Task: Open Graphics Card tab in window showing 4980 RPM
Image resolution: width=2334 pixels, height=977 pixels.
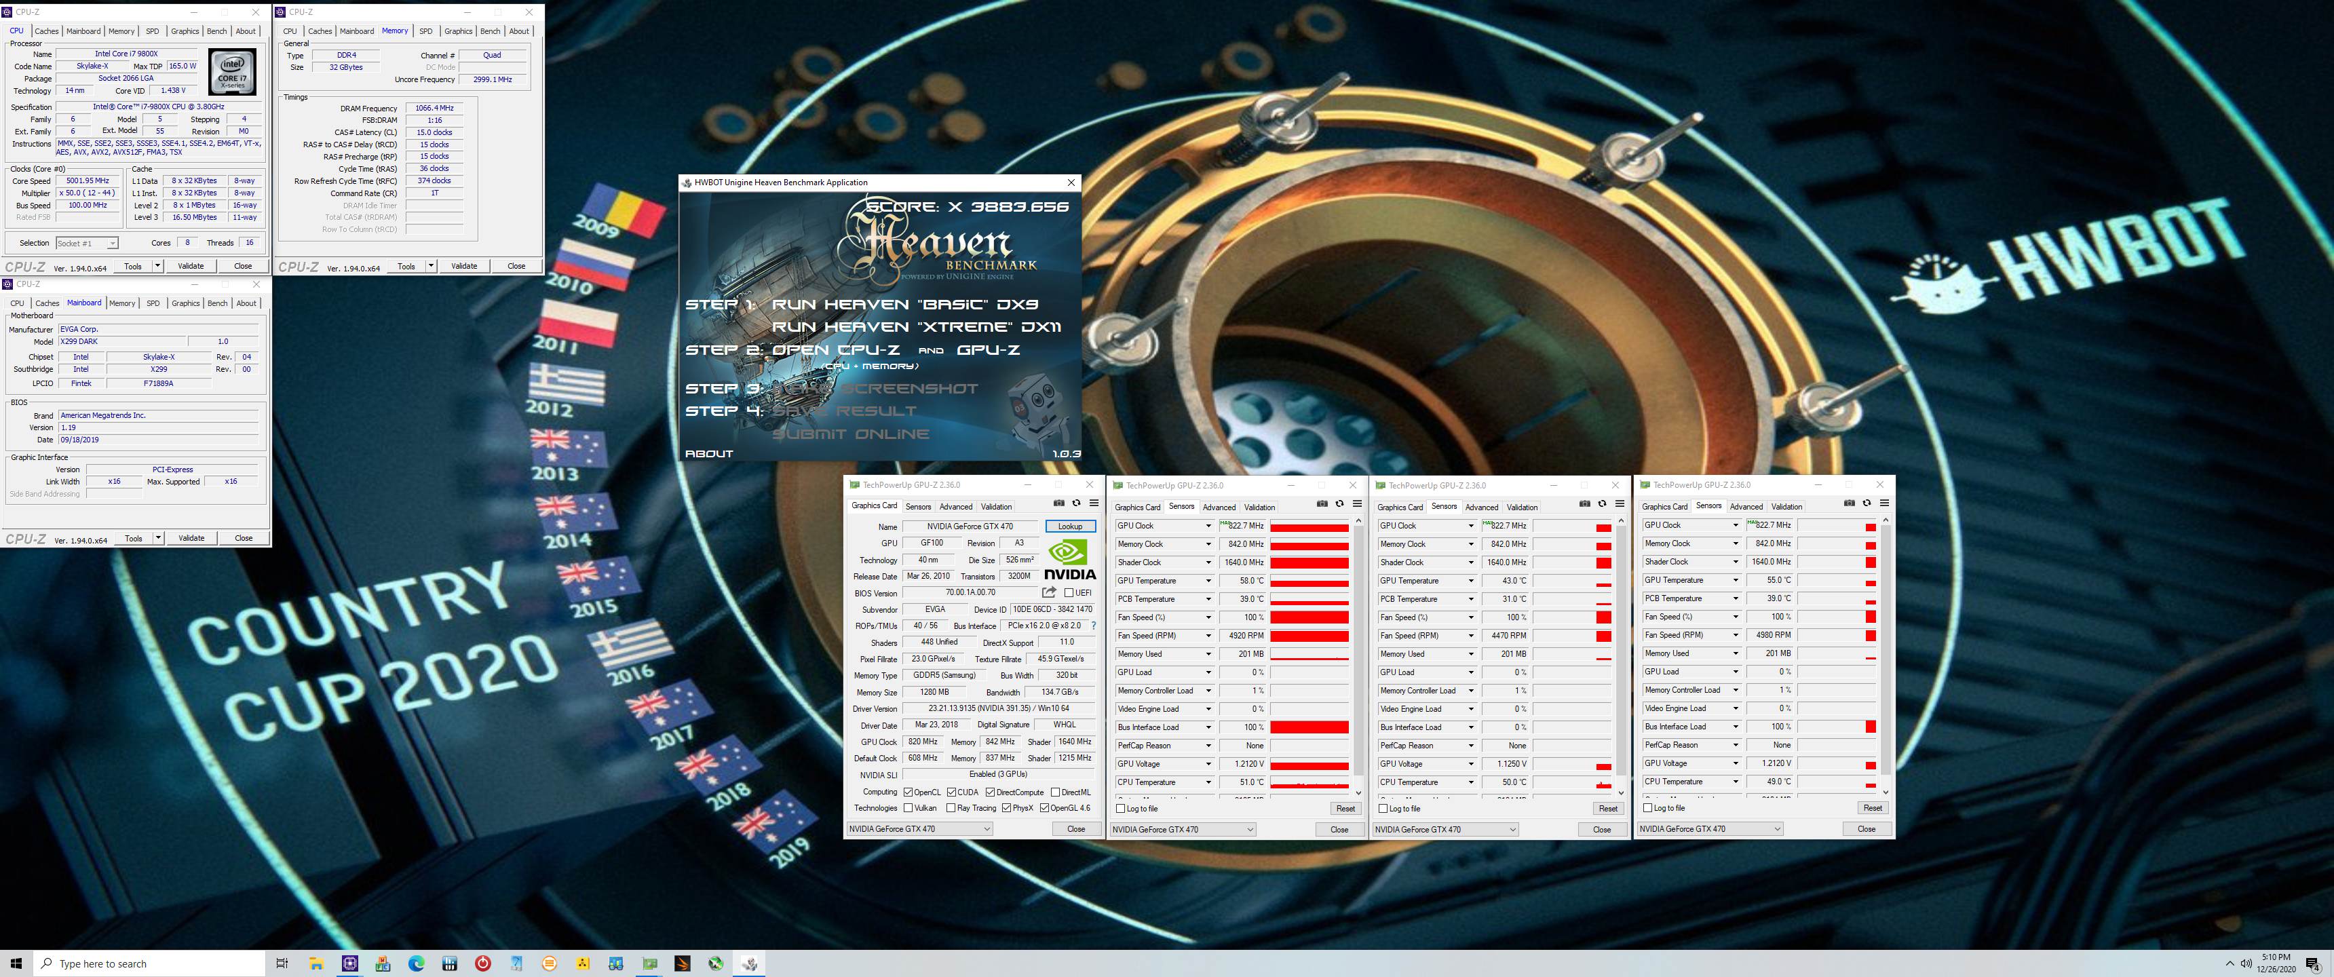Action: [1664, 507]
